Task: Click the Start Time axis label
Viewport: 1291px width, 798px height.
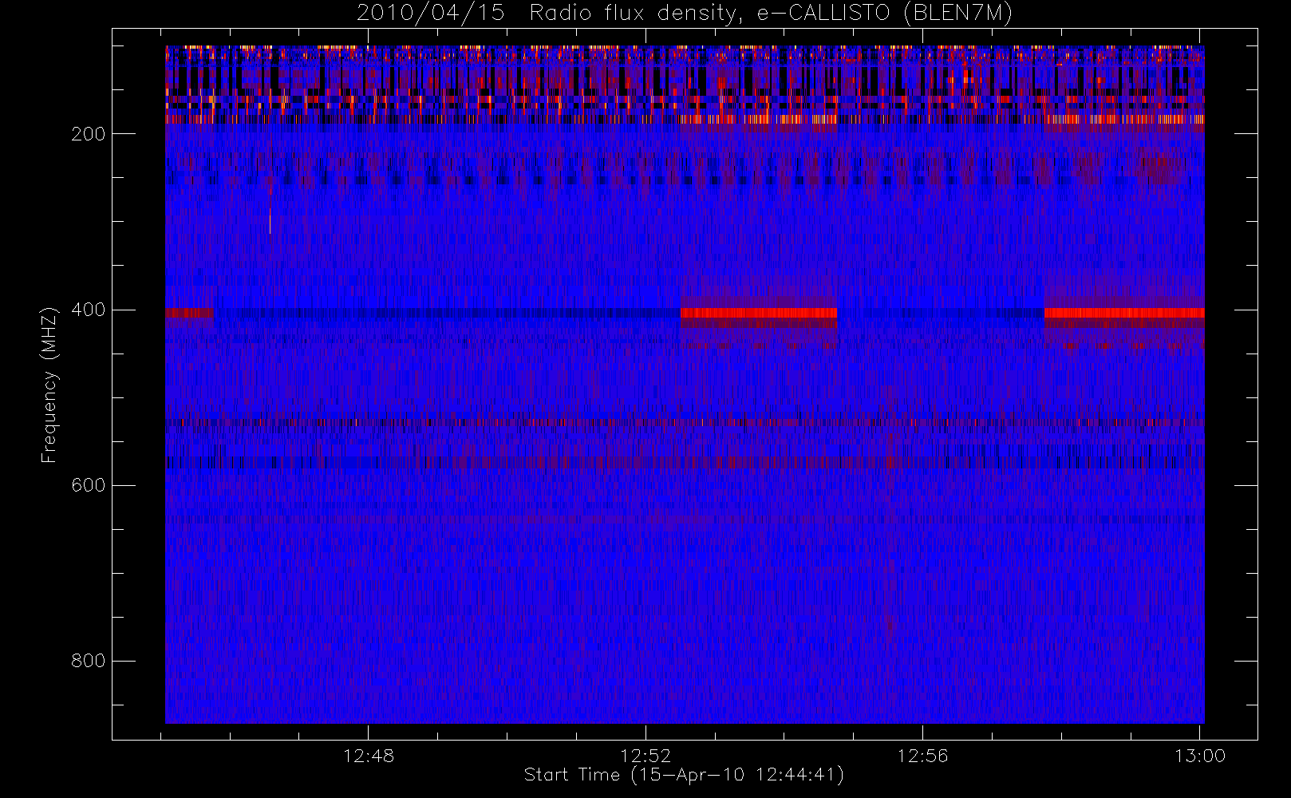Action: pyautogui.click(x=684, y=775)
